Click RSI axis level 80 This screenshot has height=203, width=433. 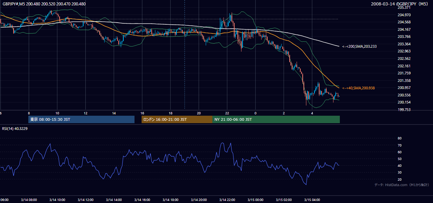tap(399, 138)
